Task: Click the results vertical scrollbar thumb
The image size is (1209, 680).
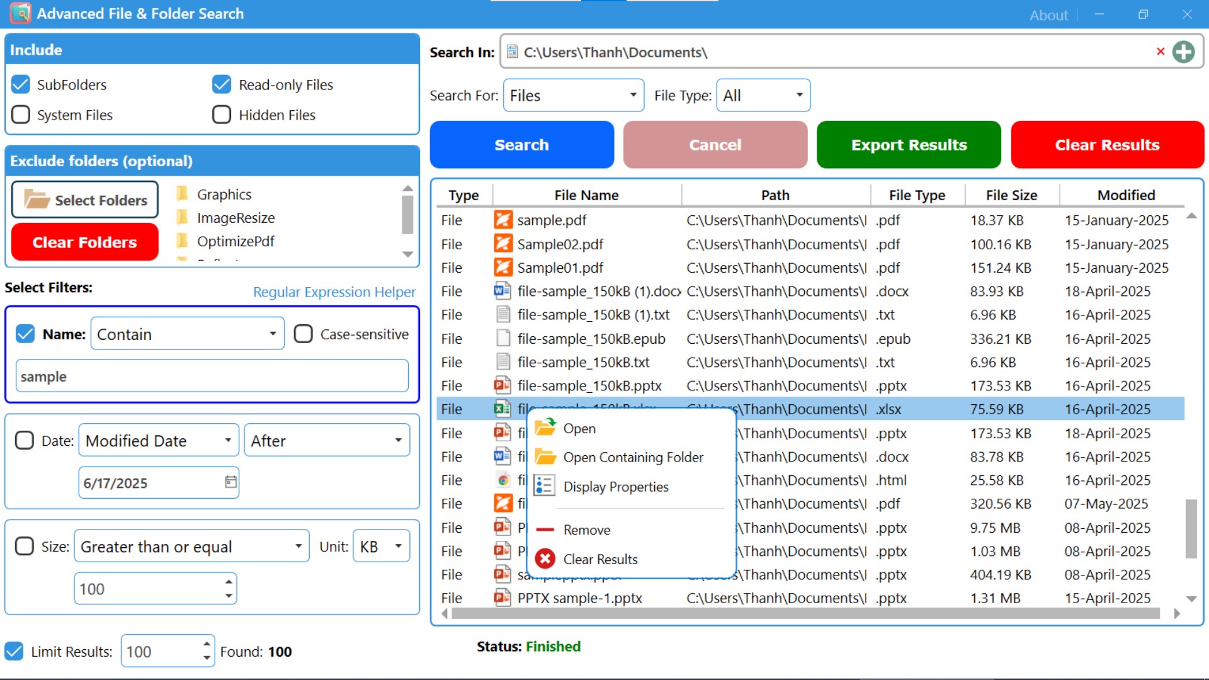Action: point(1191,529)
